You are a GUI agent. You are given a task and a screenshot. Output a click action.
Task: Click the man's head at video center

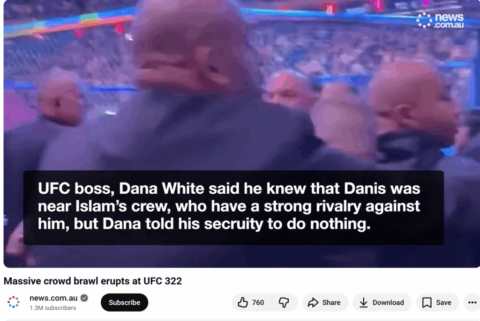[190, 46]
